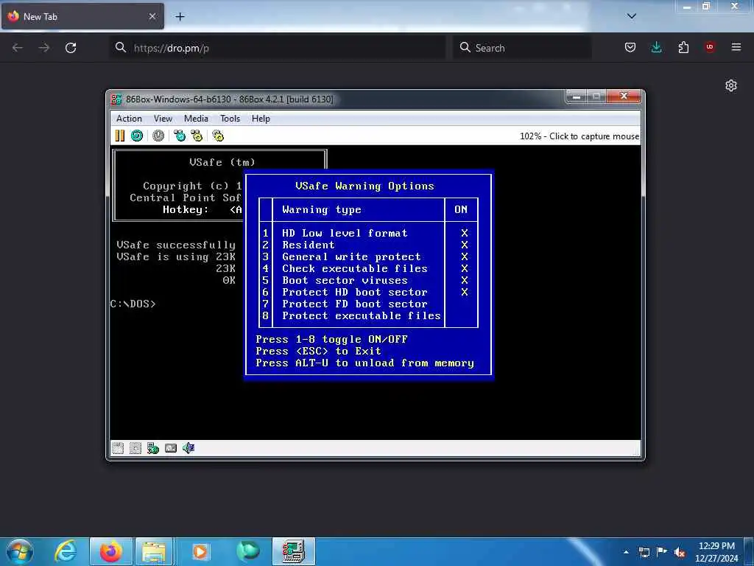The image size is (754, 566).
Task: Click the first floppy drive status icon
Action: 118,448
